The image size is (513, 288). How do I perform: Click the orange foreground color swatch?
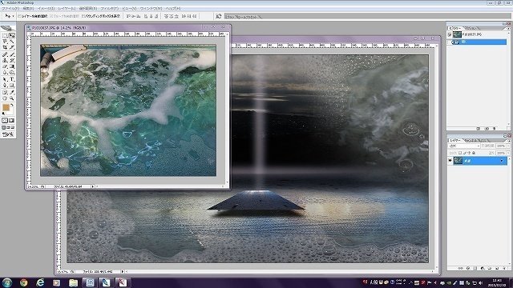pyautogui.click(x=6, y=107)
